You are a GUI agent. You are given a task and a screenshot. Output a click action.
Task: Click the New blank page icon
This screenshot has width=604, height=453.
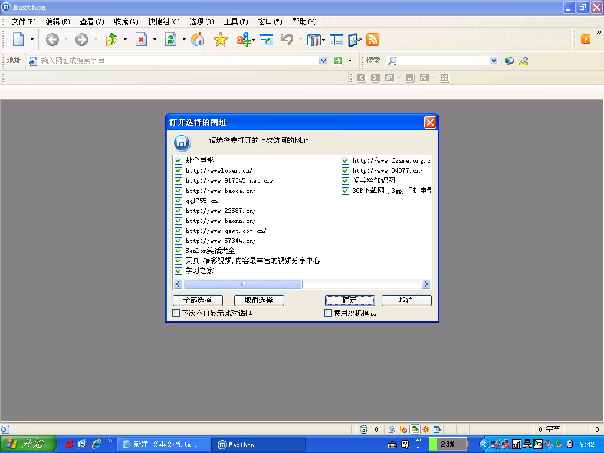pyautogui.click(x=18, y=40)
